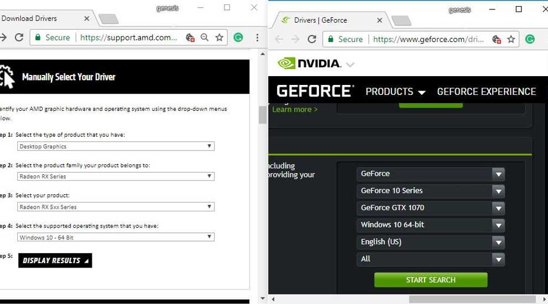The image size is (548, 304).
Task: Click the blocked-content icon in AMD address bar
Action: click(x=190, y=38)
